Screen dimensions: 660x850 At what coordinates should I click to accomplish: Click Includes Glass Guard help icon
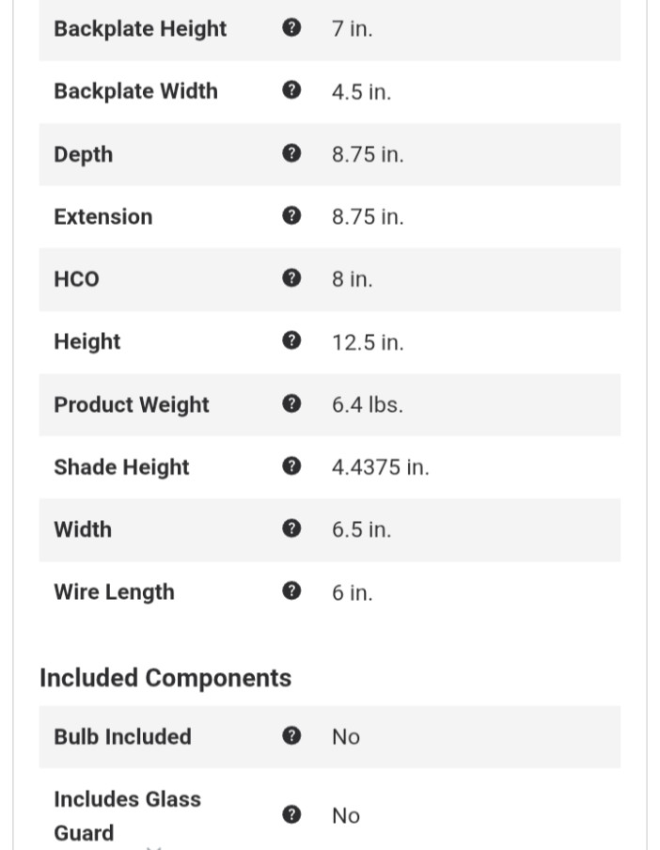pyautogui.click(x=291, y=815)
